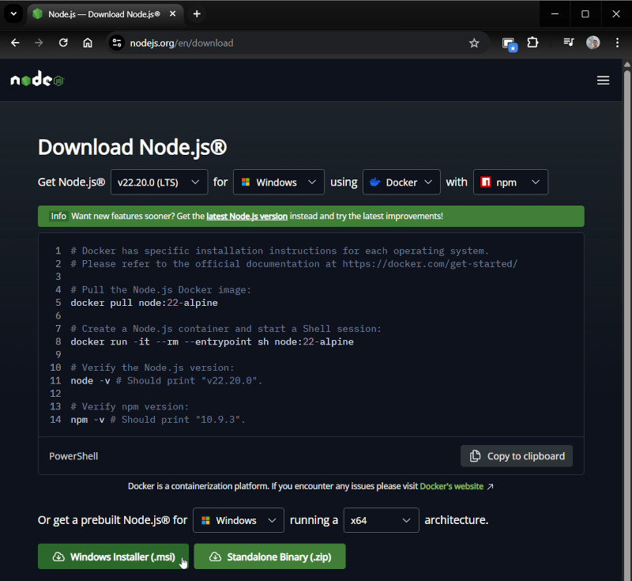This screenshot has width=632, height=581.
Task: View site information icon in address bar
Action: (x=117, y=43)
